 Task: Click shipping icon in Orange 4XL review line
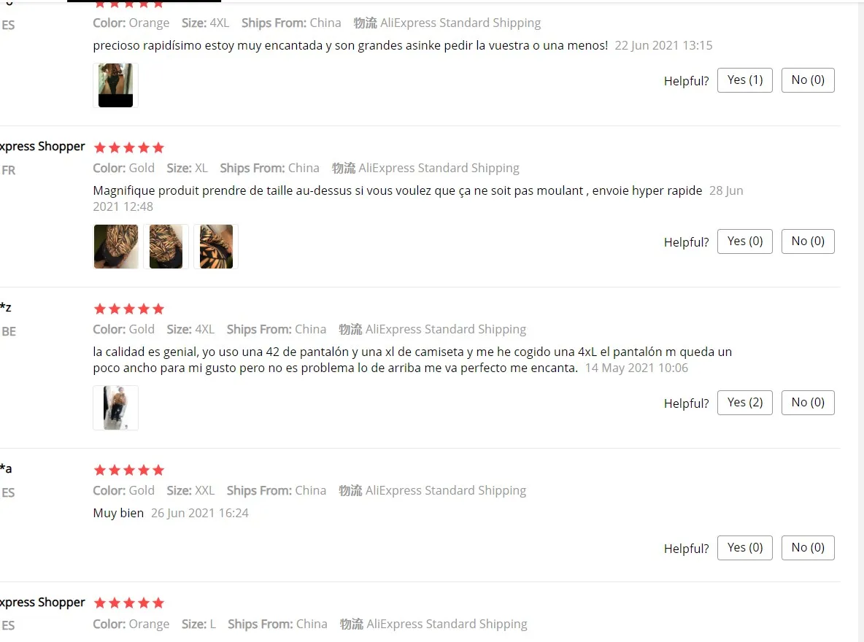click(x=365, y=23)
